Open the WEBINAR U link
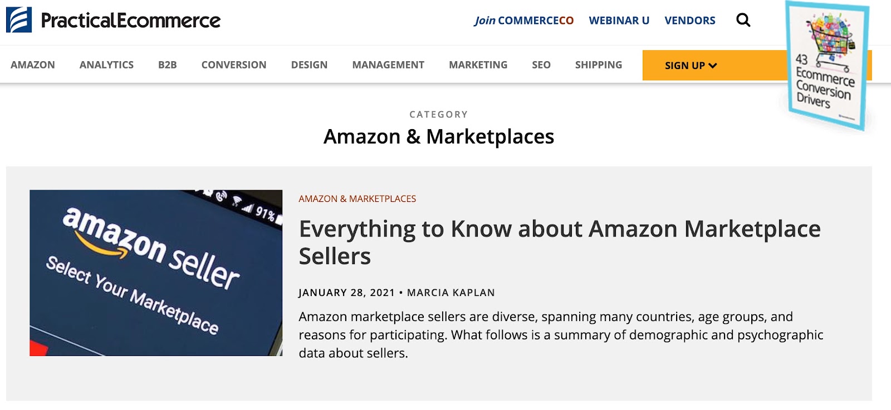 coord(619,21)
